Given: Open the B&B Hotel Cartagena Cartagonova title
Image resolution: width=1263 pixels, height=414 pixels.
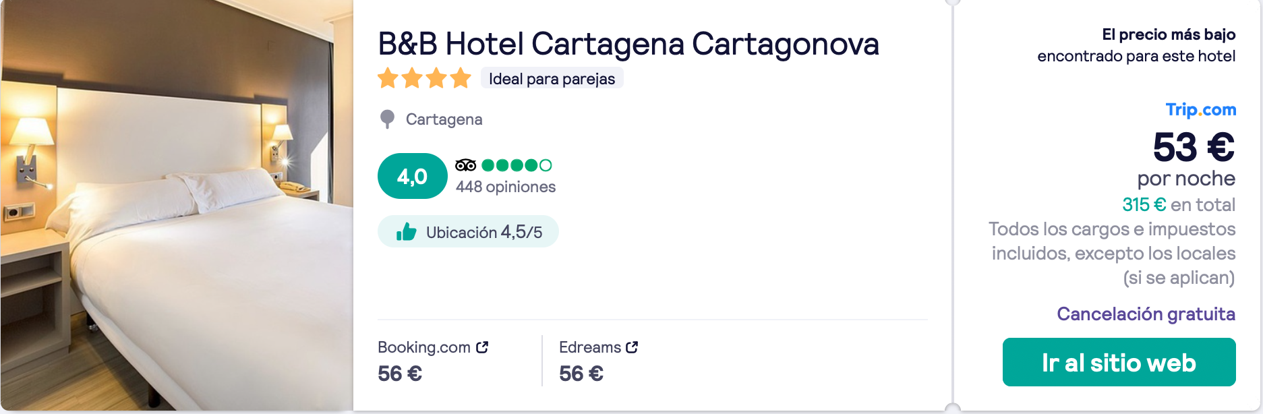Looking at the screenshot, I should click(x=628, y=44).
